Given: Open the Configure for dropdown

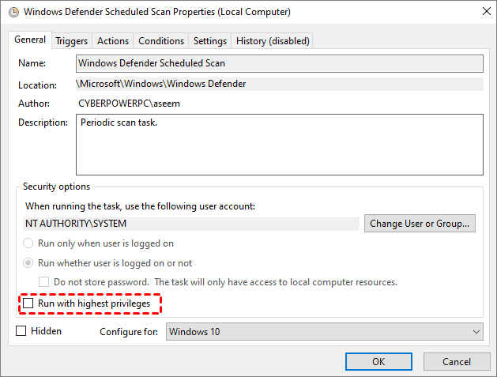Looking at the screenshot, I should coord(325,332).
